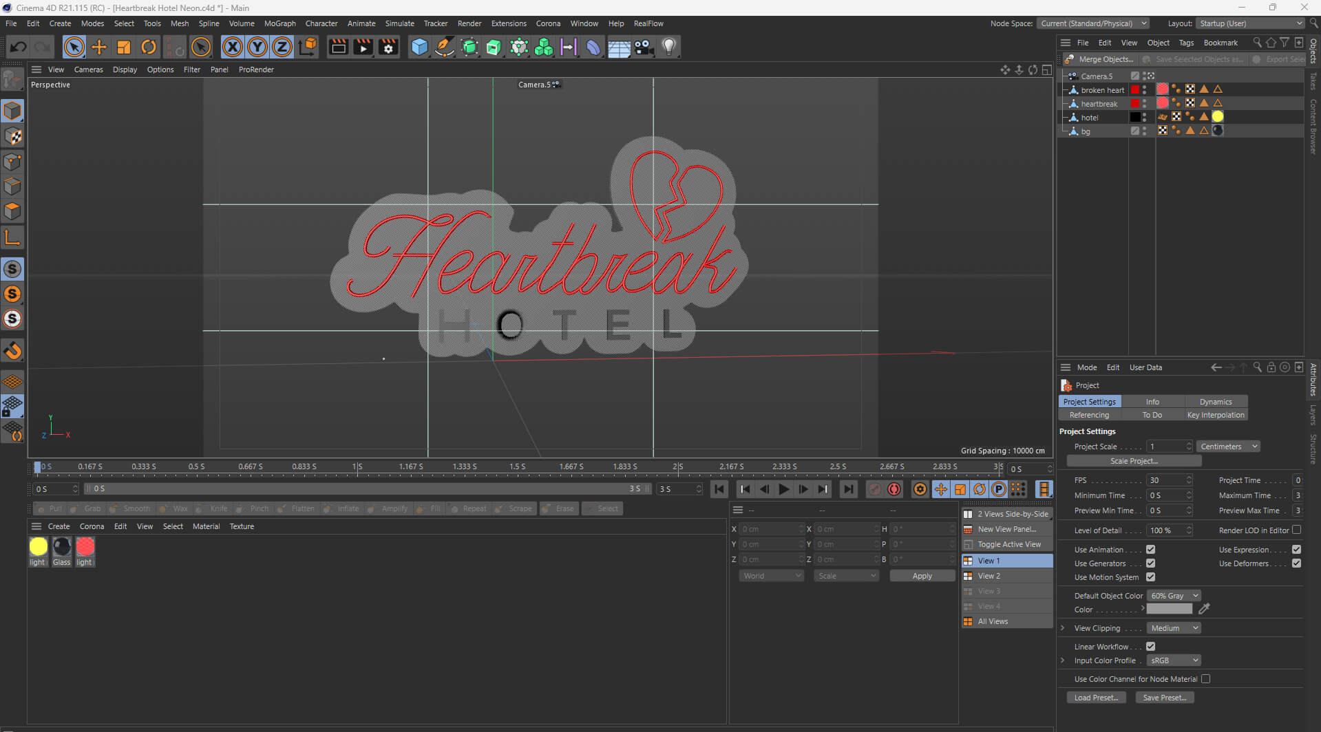Select the Glass material swatch
The image size is (1321, 732).
pos(62,546)
